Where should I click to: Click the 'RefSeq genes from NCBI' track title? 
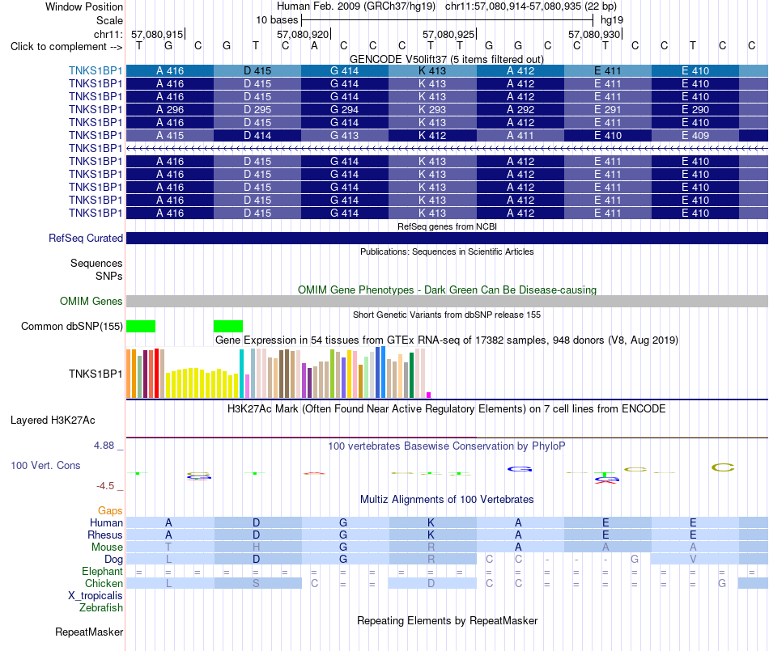click(447, 226)
